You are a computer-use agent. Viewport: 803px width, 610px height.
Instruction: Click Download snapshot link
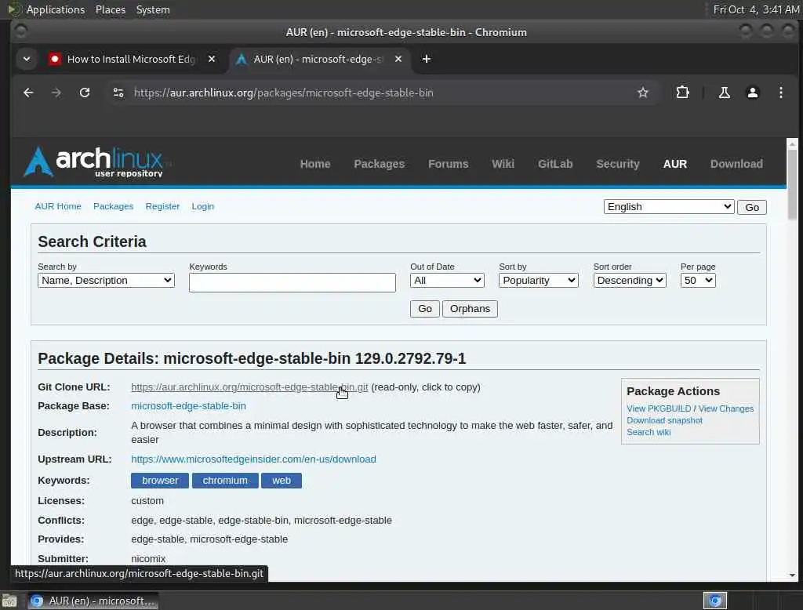[664, 420]
